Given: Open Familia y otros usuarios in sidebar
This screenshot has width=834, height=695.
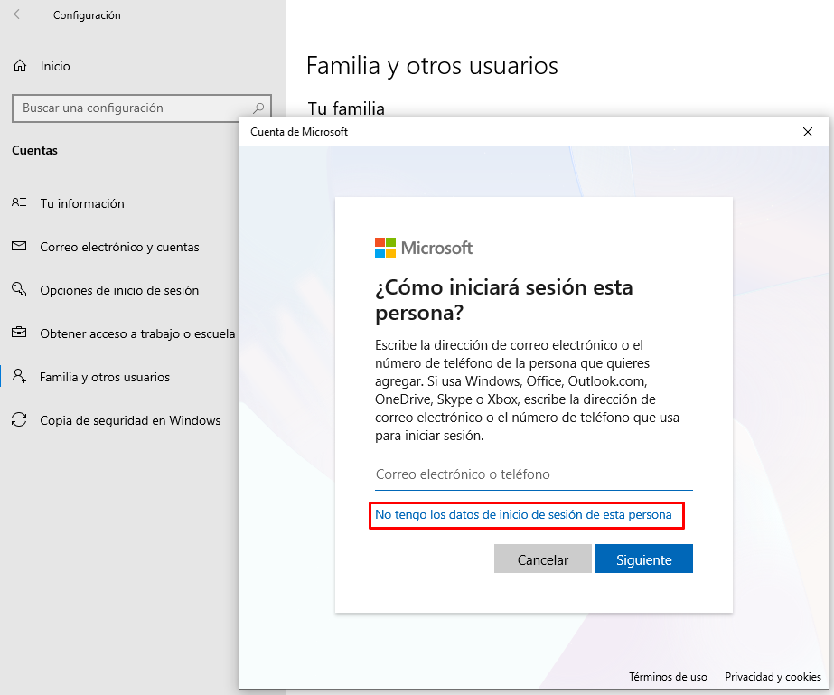Looking at the screenshot, I should coord(105,377).
